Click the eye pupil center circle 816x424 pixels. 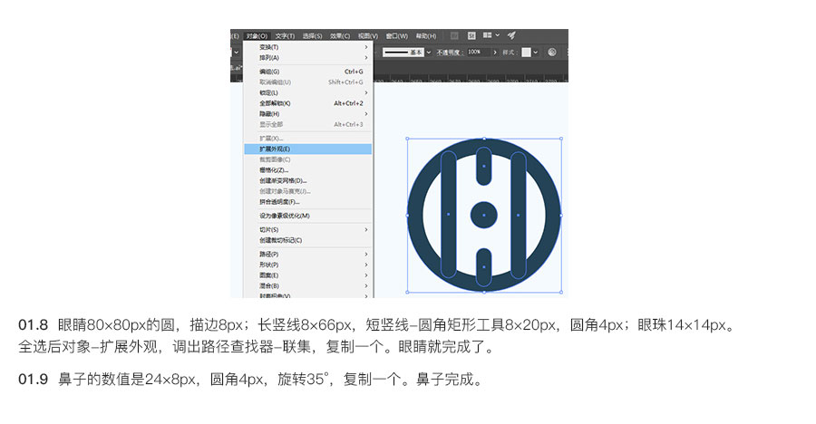484,215
